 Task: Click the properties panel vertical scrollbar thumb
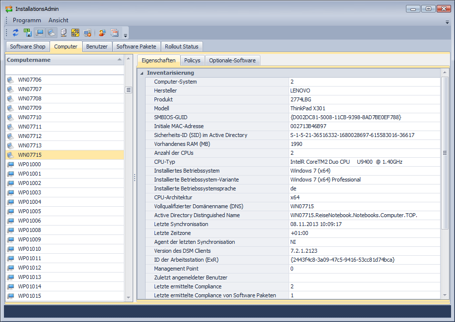(x=445, y=153)
